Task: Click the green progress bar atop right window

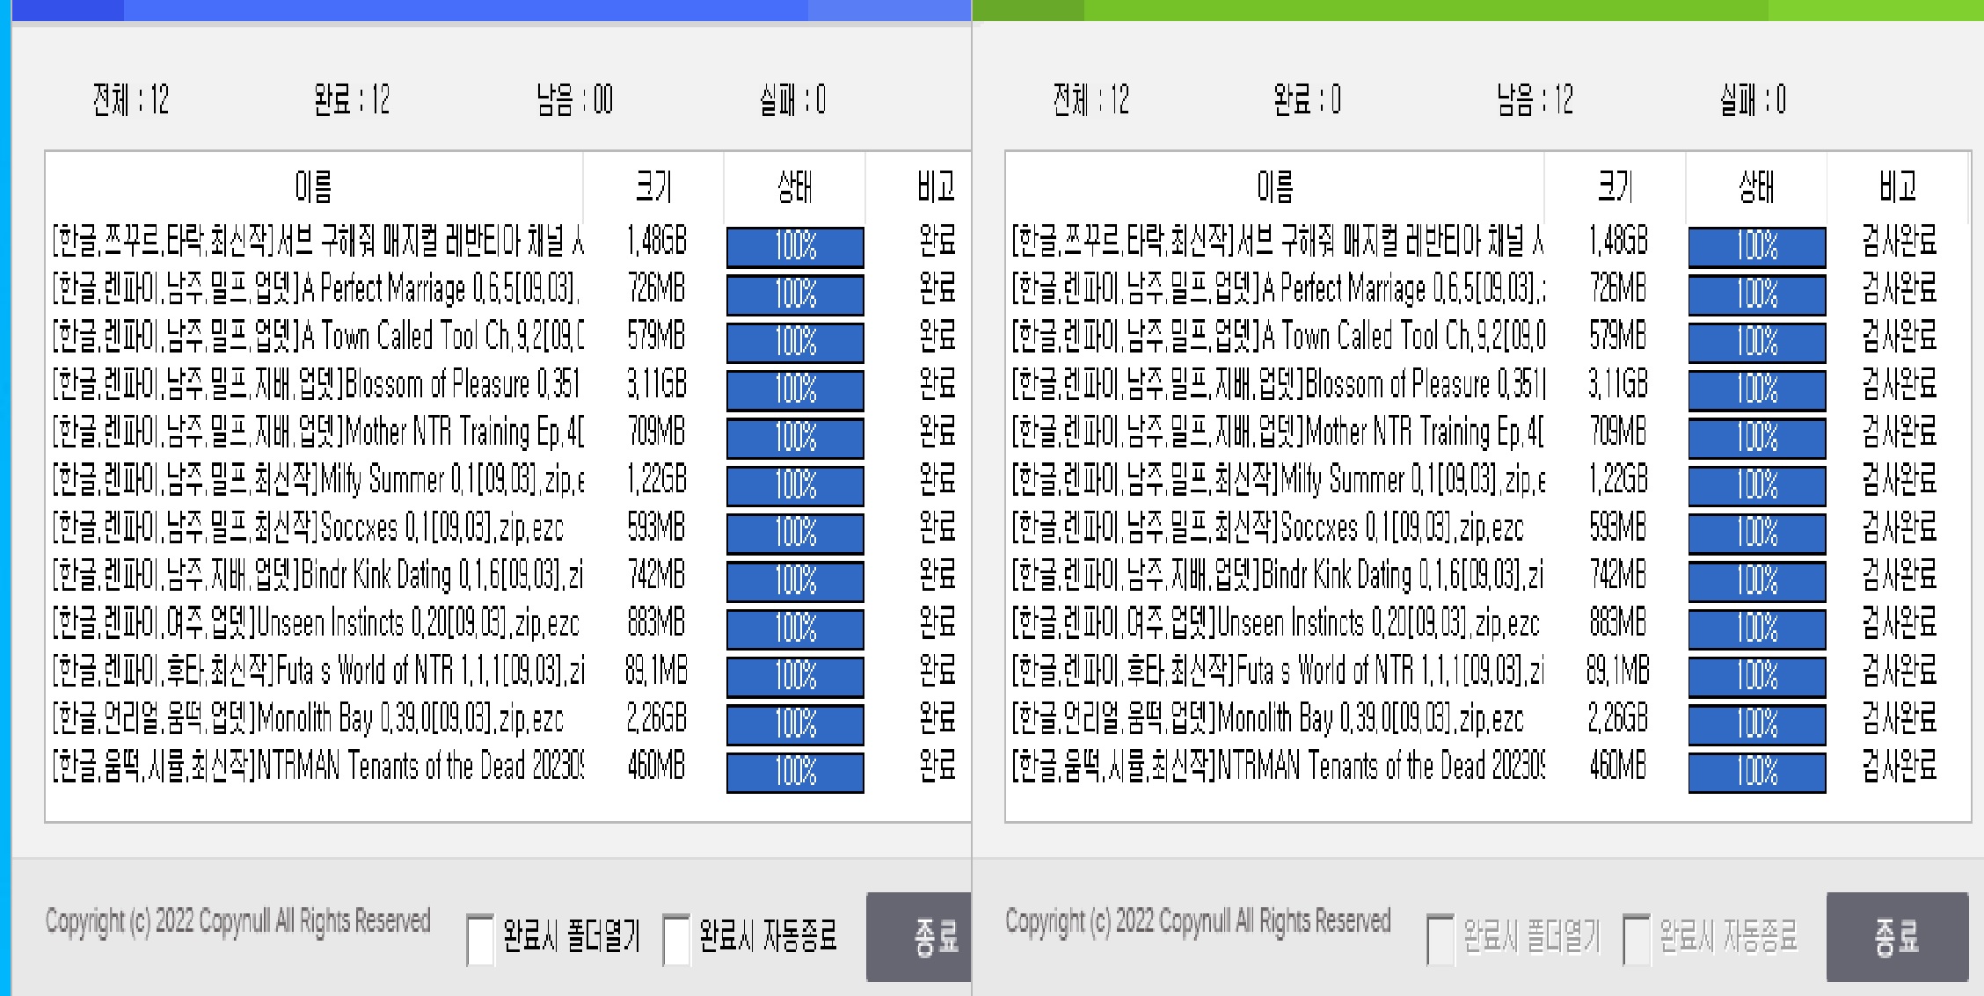Action: 1477,10
